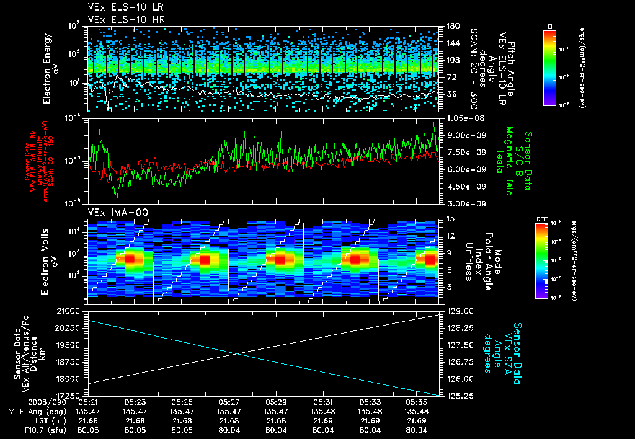Click the 05:35 time tick label
The image size is (635, 439).
pyautogui.click(x=417, y=402)
